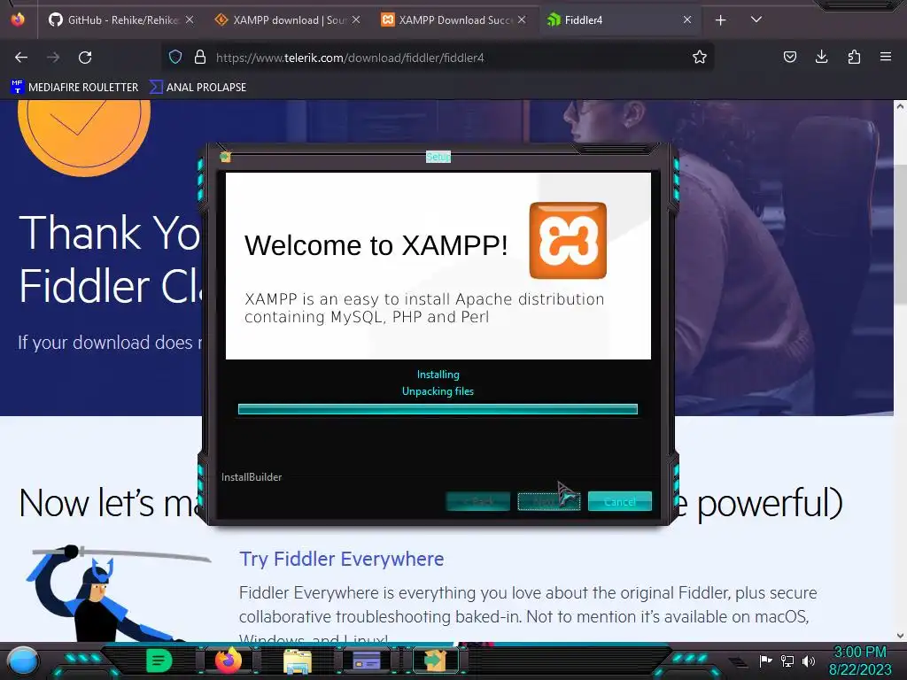Click the InstallBuilder label

252,477
